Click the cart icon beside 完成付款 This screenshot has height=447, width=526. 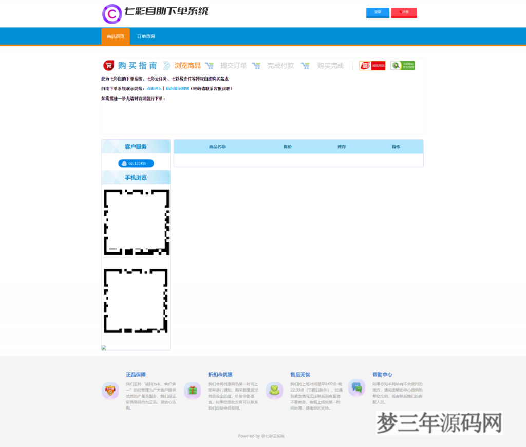(306, 66)
